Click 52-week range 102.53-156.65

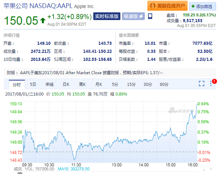[97, 60]
